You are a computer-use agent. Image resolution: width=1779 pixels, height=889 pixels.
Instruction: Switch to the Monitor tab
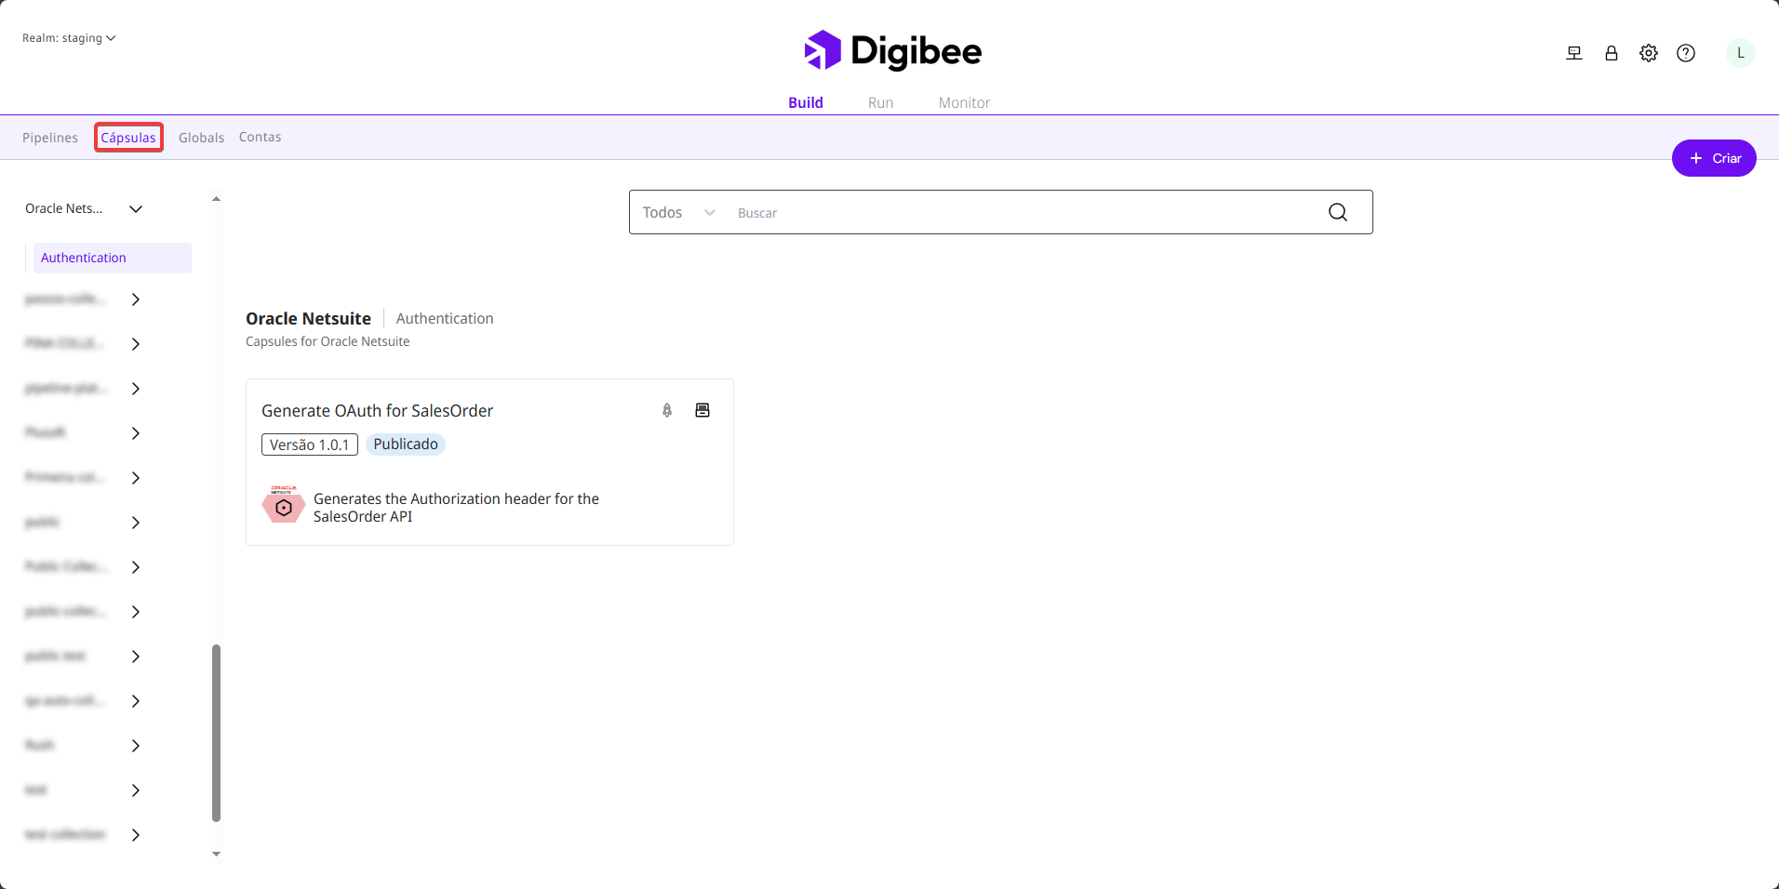[x=964, y=102]
